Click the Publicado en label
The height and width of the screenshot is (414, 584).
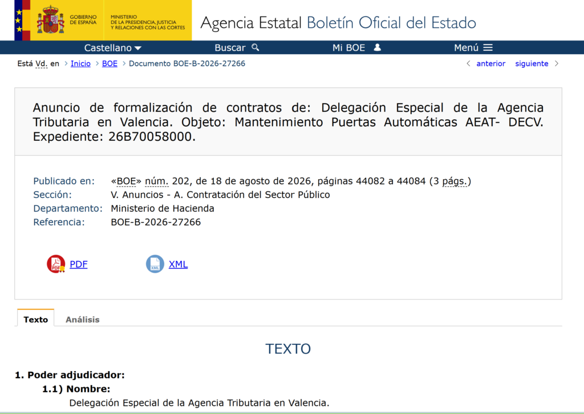click(x=64, y=181)
